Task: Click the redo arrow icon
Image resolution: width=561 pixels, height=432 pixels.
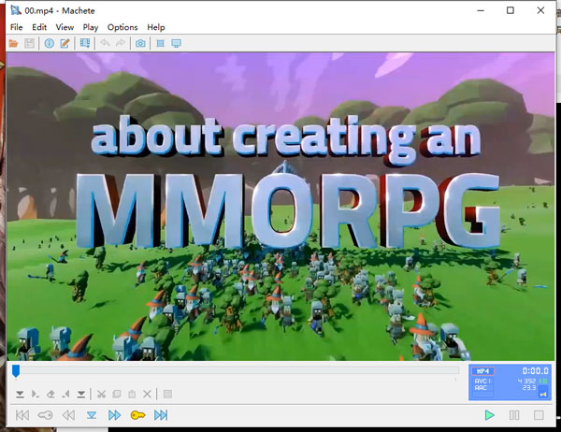Action: [x=121, y=43]
